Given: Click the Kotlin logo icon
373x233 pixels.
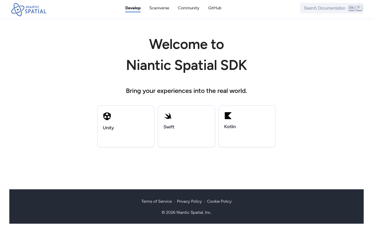Looking at the screenshot, I should pos(228,116).
